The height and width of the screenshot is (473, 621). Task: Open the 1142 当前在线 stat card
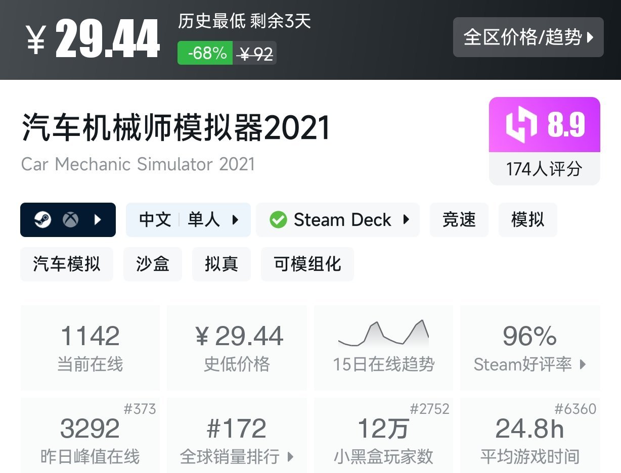pos(90,348)
